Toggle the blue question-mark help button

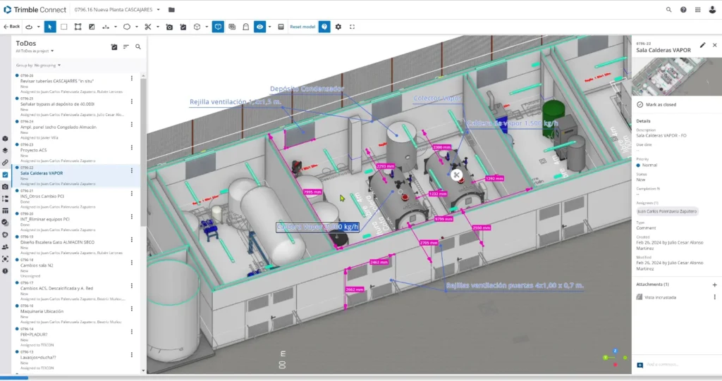click(324, 27)
